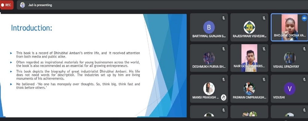Click the muted mic icon on Nair Gouthamkris tile
Viewport: 308px width, 121px height.
(x=264, y=49)
